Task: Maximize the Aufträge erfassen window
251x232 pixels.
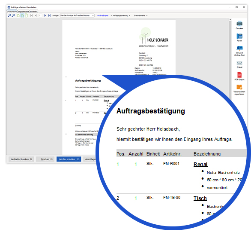Action: coord(236,7)
